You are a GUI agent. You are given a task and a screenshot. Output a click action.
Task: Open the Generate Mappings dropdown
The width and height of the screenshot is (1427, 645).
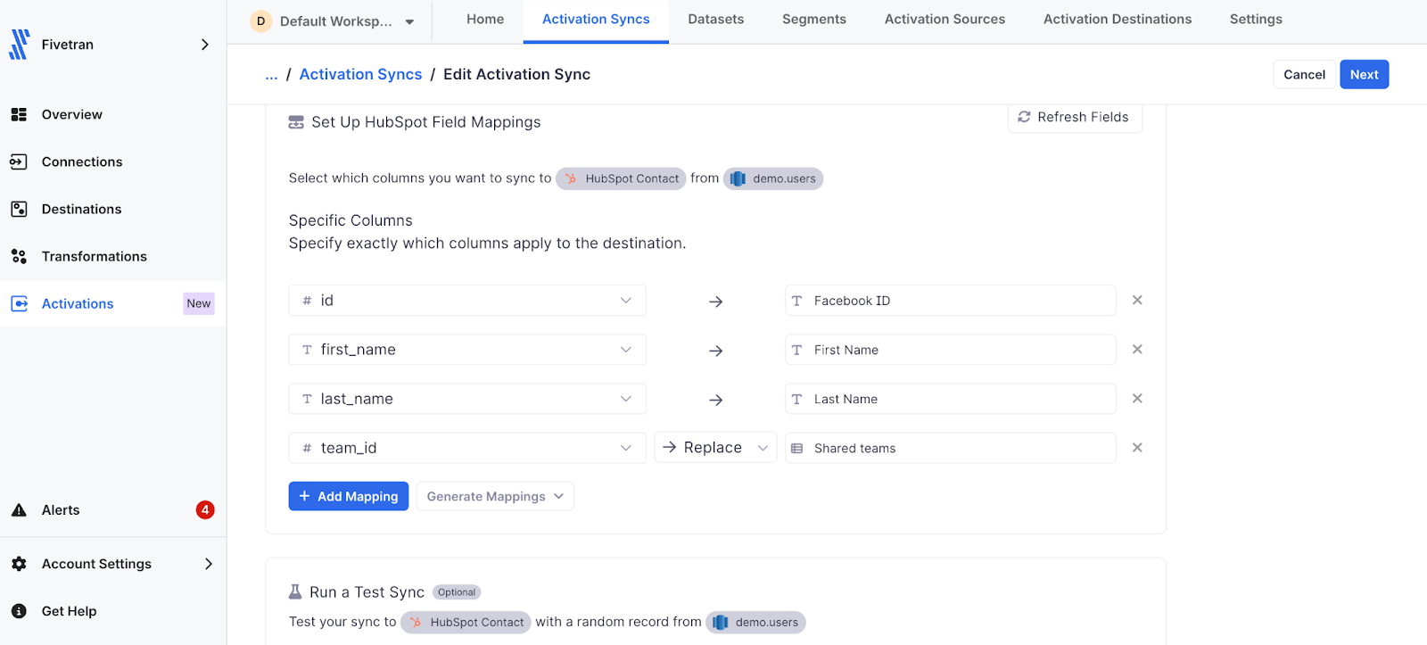pos(495,496)
